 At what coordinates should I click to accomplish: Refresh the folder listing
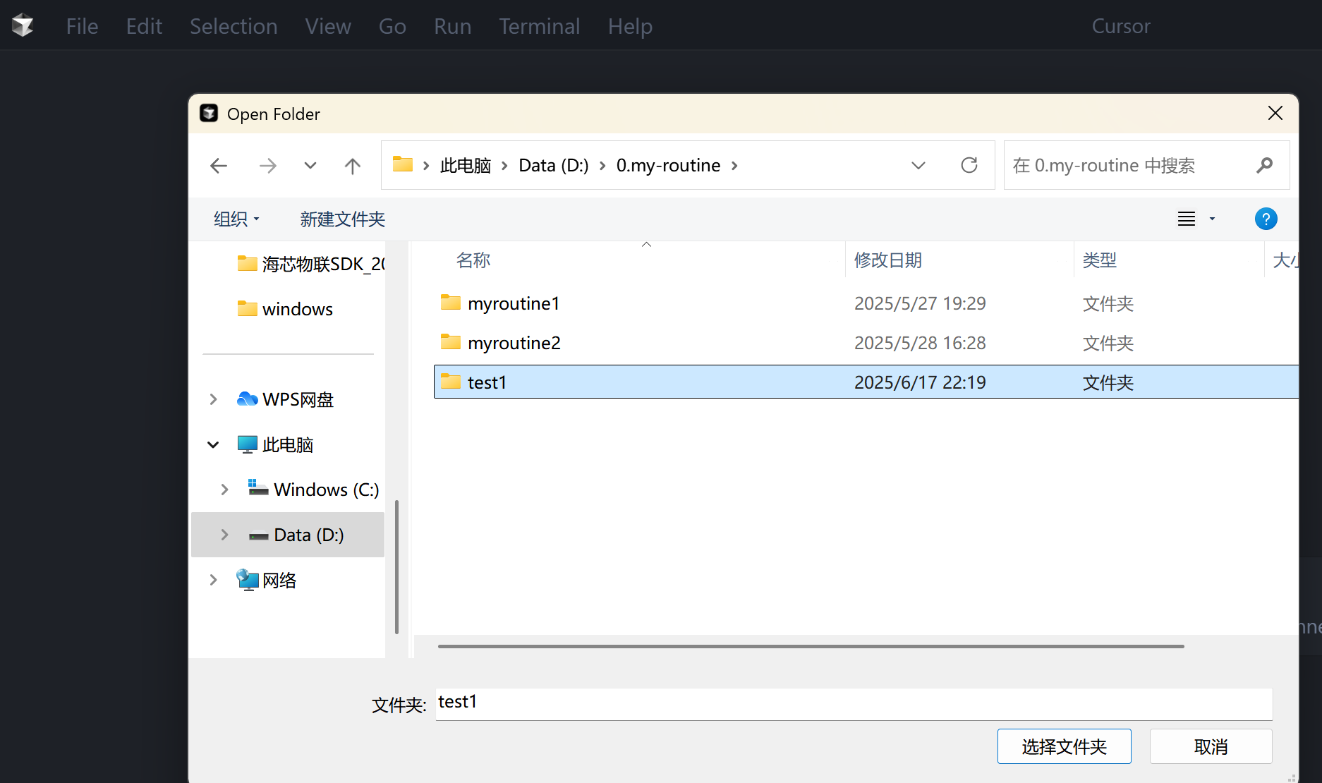click(969, 165)
